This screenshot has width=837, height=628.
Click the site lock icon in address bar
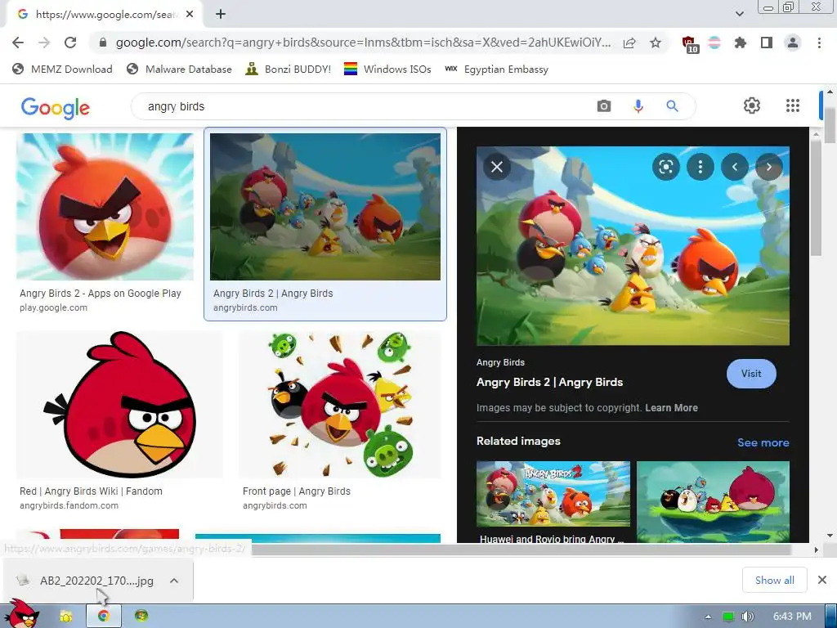[103, 43]
